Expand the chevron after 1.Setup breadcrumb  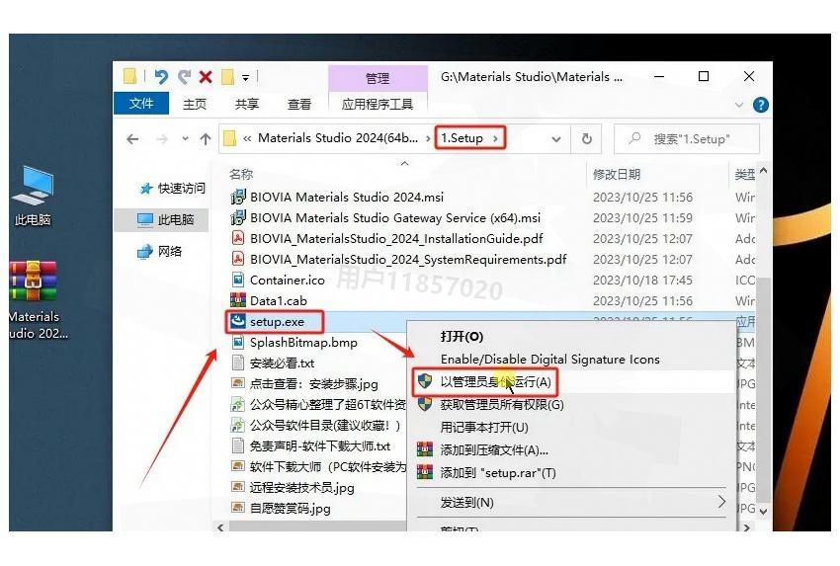pos(495,138)
